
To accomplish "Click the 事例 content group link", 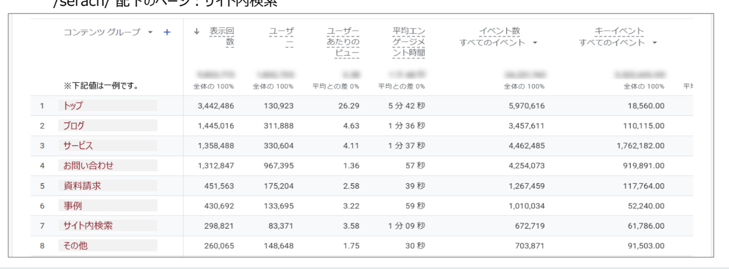I will (73, 206).
